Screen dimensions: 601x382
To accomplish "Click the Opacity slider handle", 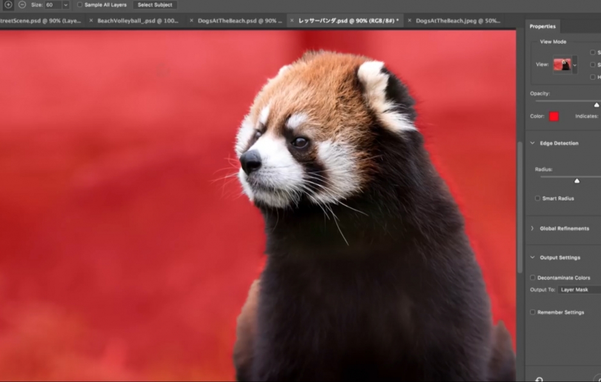I will click(596, 105).
